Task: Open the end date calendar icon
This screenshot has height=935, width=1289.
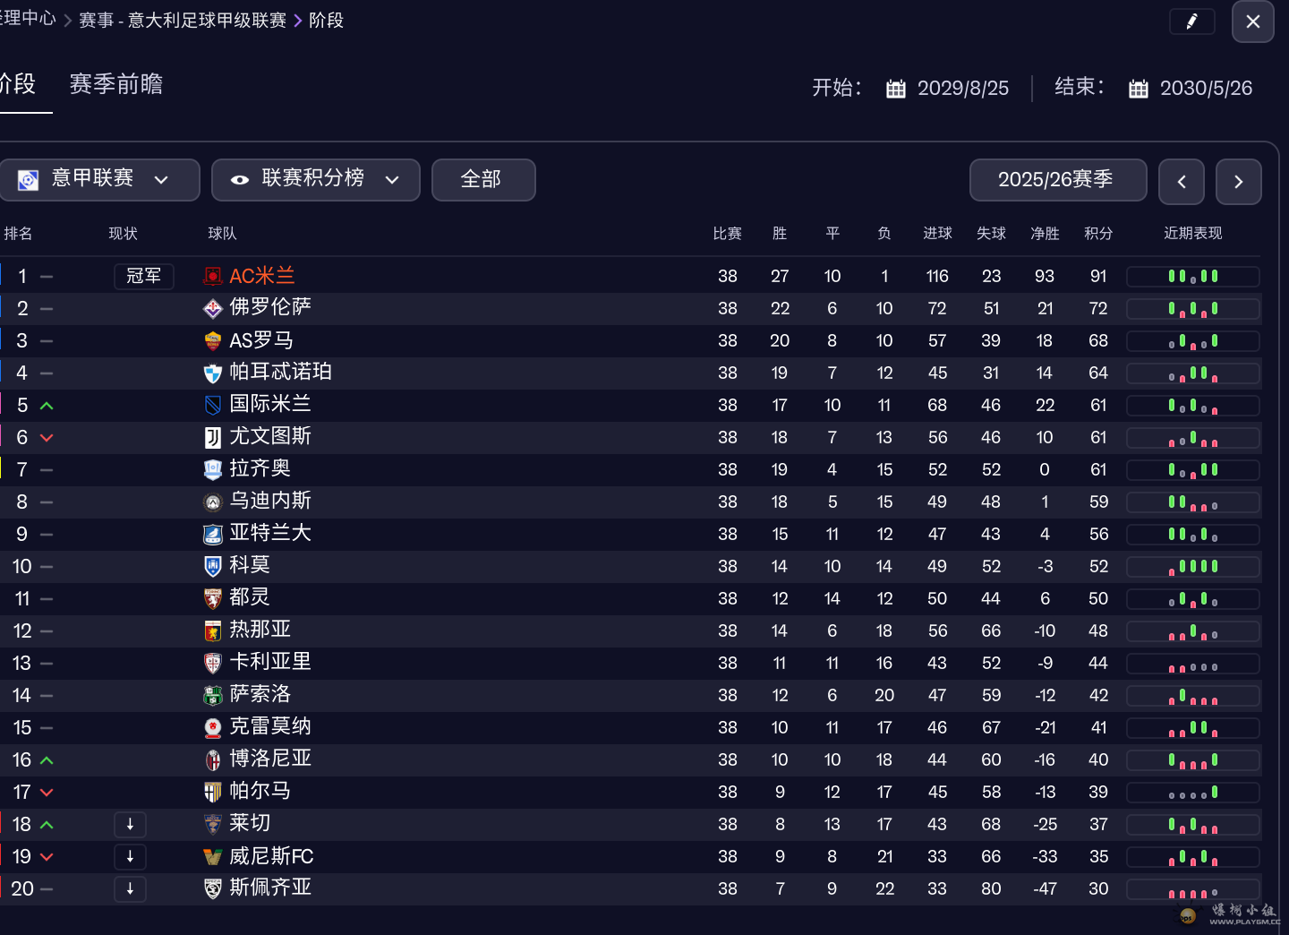Action: pyautogui.click(x=1138, y=89)
